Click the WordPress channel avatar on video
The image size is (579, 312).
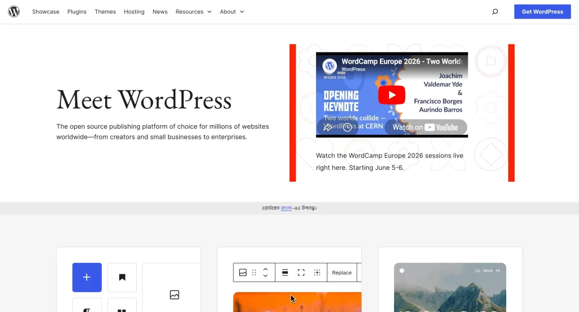(x=330, y=66)
